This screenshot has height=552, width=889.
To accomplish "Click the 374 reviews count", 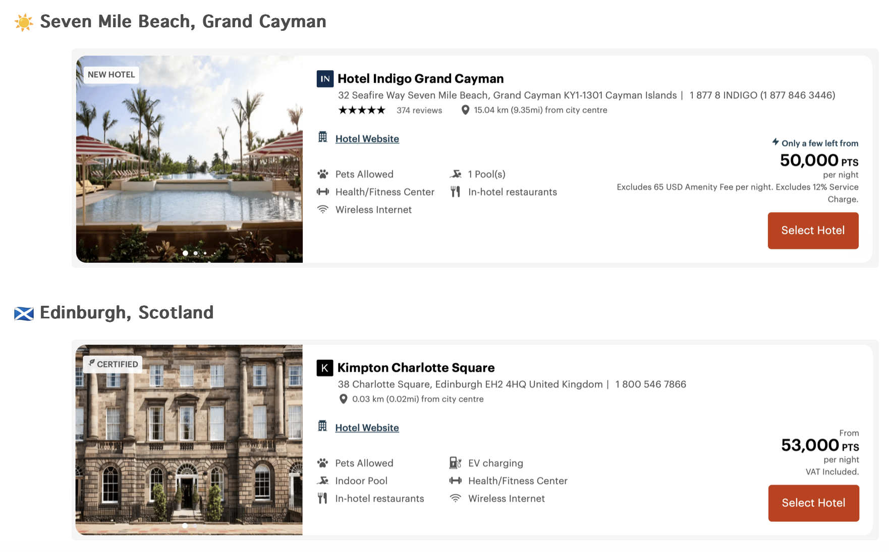I will pyautogui.click(x=419, y=111).
